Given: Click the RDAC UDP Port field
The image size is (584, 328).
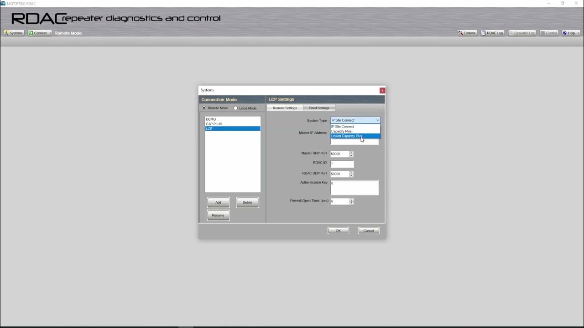Looking at the screenshot, I should [x=339, y=174].
